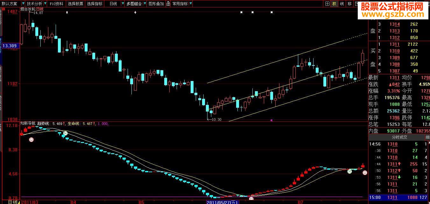
Task: Click the 趋势线: 5.469 value label
Action: pos(52,123)
